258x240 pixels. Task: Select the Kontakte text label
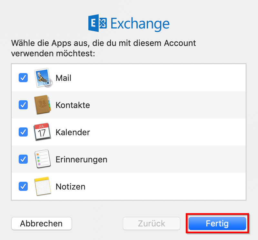coord(73,105)
